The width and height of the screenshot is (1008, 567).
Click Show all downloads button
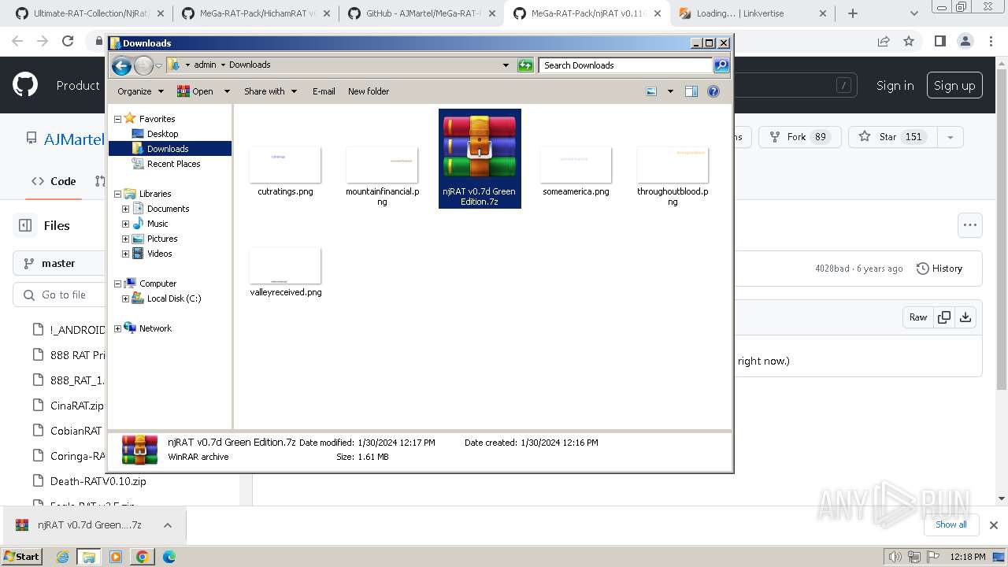pos(951,524)
